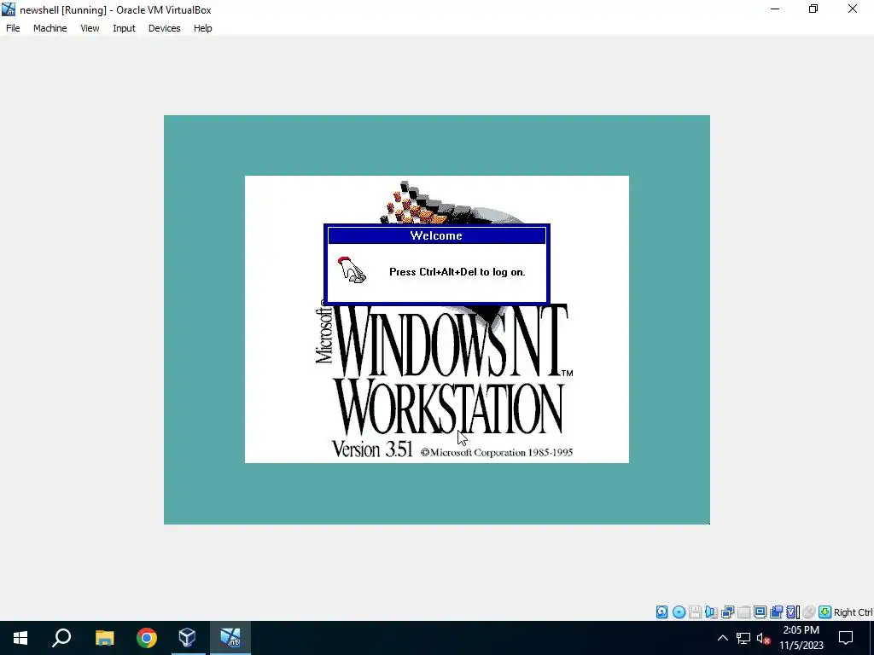Open File Explorer from the taskbar
Screen dimensions: 874x655
click(x=104, y=638)
